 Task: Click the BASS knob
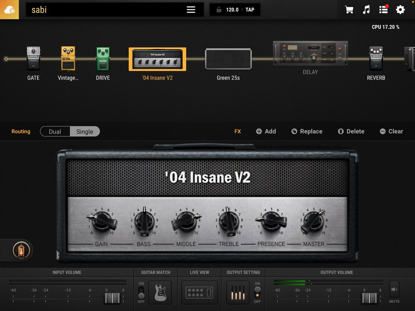click(144, 221)
